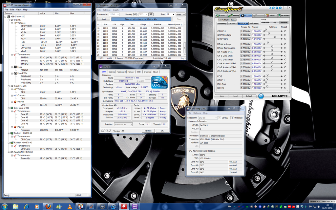Click the CPU Vcore voltage slider
Image resolution: width=336 pixels, height=210 pixels.
(x=275, y=37)
